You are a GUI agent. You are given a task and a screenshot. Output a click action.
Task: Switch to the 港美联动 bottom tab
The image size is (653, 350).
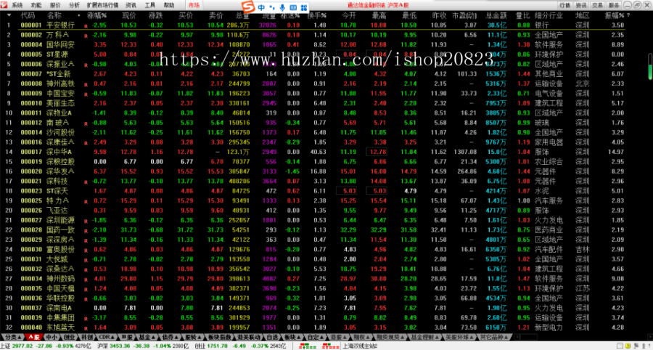(250, 337)
